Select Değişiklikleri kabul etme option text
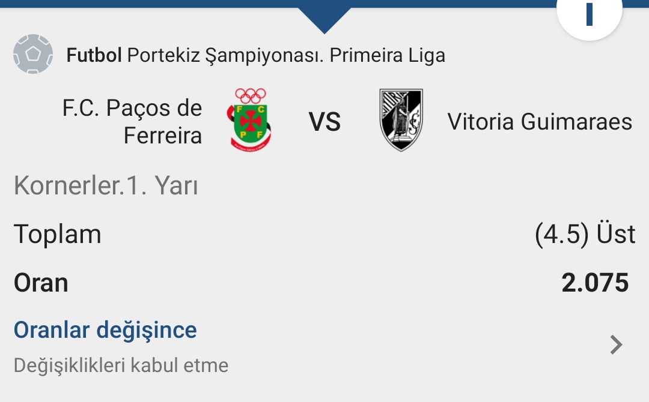Viewport: 649px width, 402px height. pos(121,365)
